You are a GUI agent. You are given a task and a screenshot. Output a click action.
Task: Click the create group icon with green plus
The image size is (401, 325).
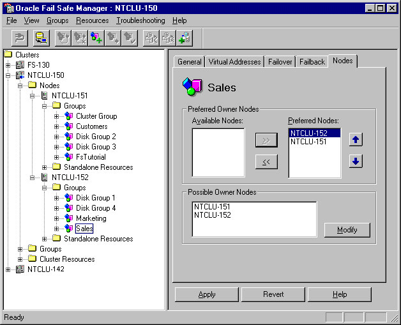pyautogui.click(x=96, y=38)
